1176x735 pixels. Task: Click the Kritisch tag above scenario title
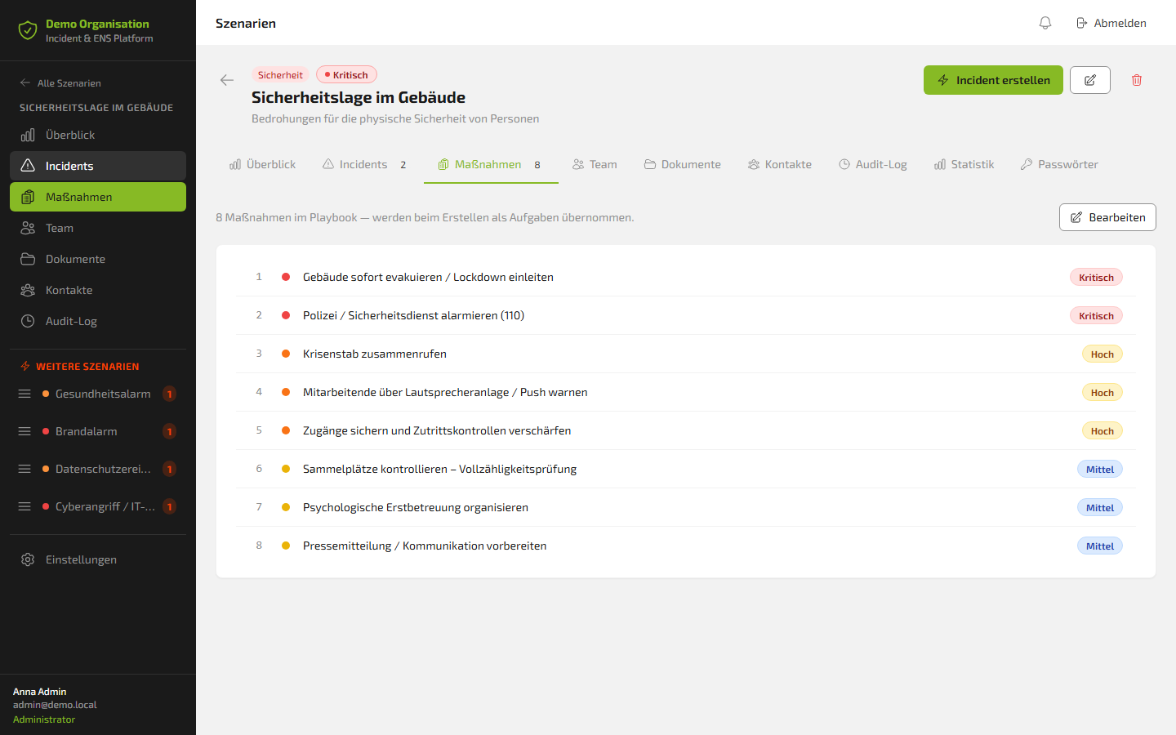(x=346, y=75)
